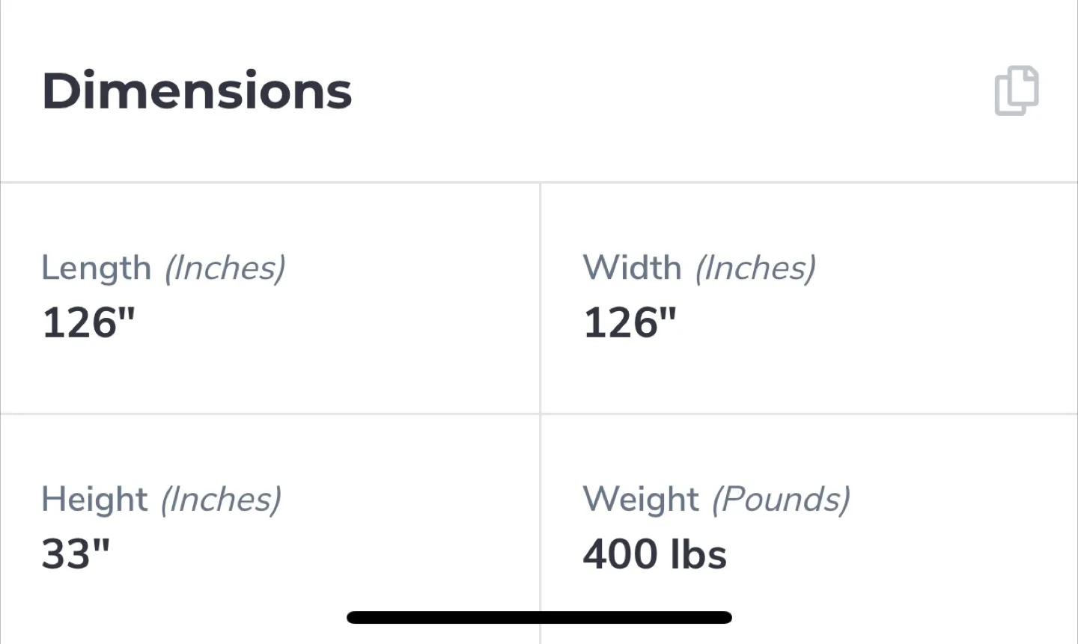The width and height of the screenshot is (1078, 644).
Task: Tap the Width value 126"
Action: tap(630, 323)
